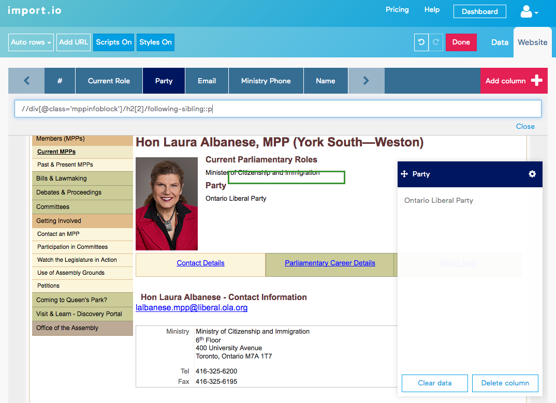Open Bills & Lawmaking sidebar section
The height and width of the screenshot is (403, 556).
pos(82,178)
